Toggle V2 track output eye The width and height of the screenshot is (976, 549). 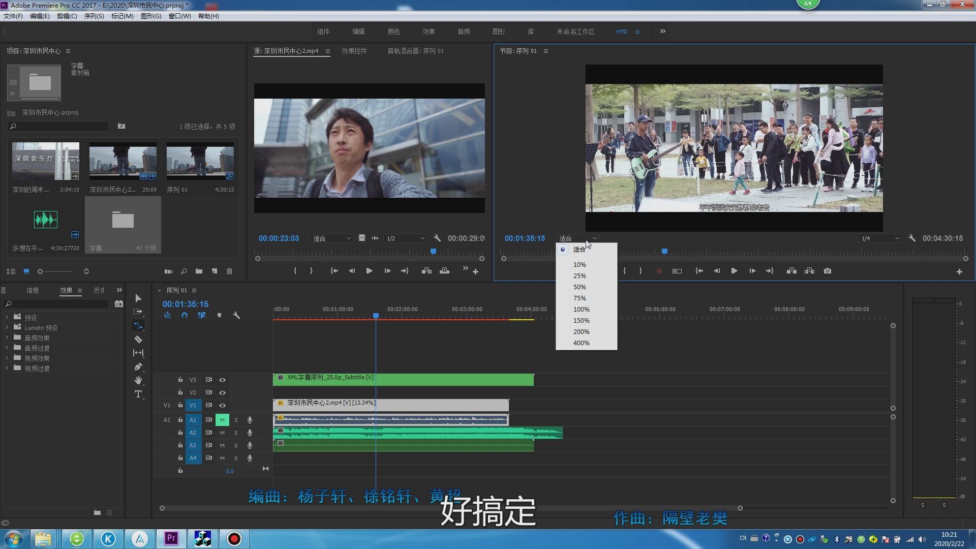pyautogui.click(x=222, y=392)
